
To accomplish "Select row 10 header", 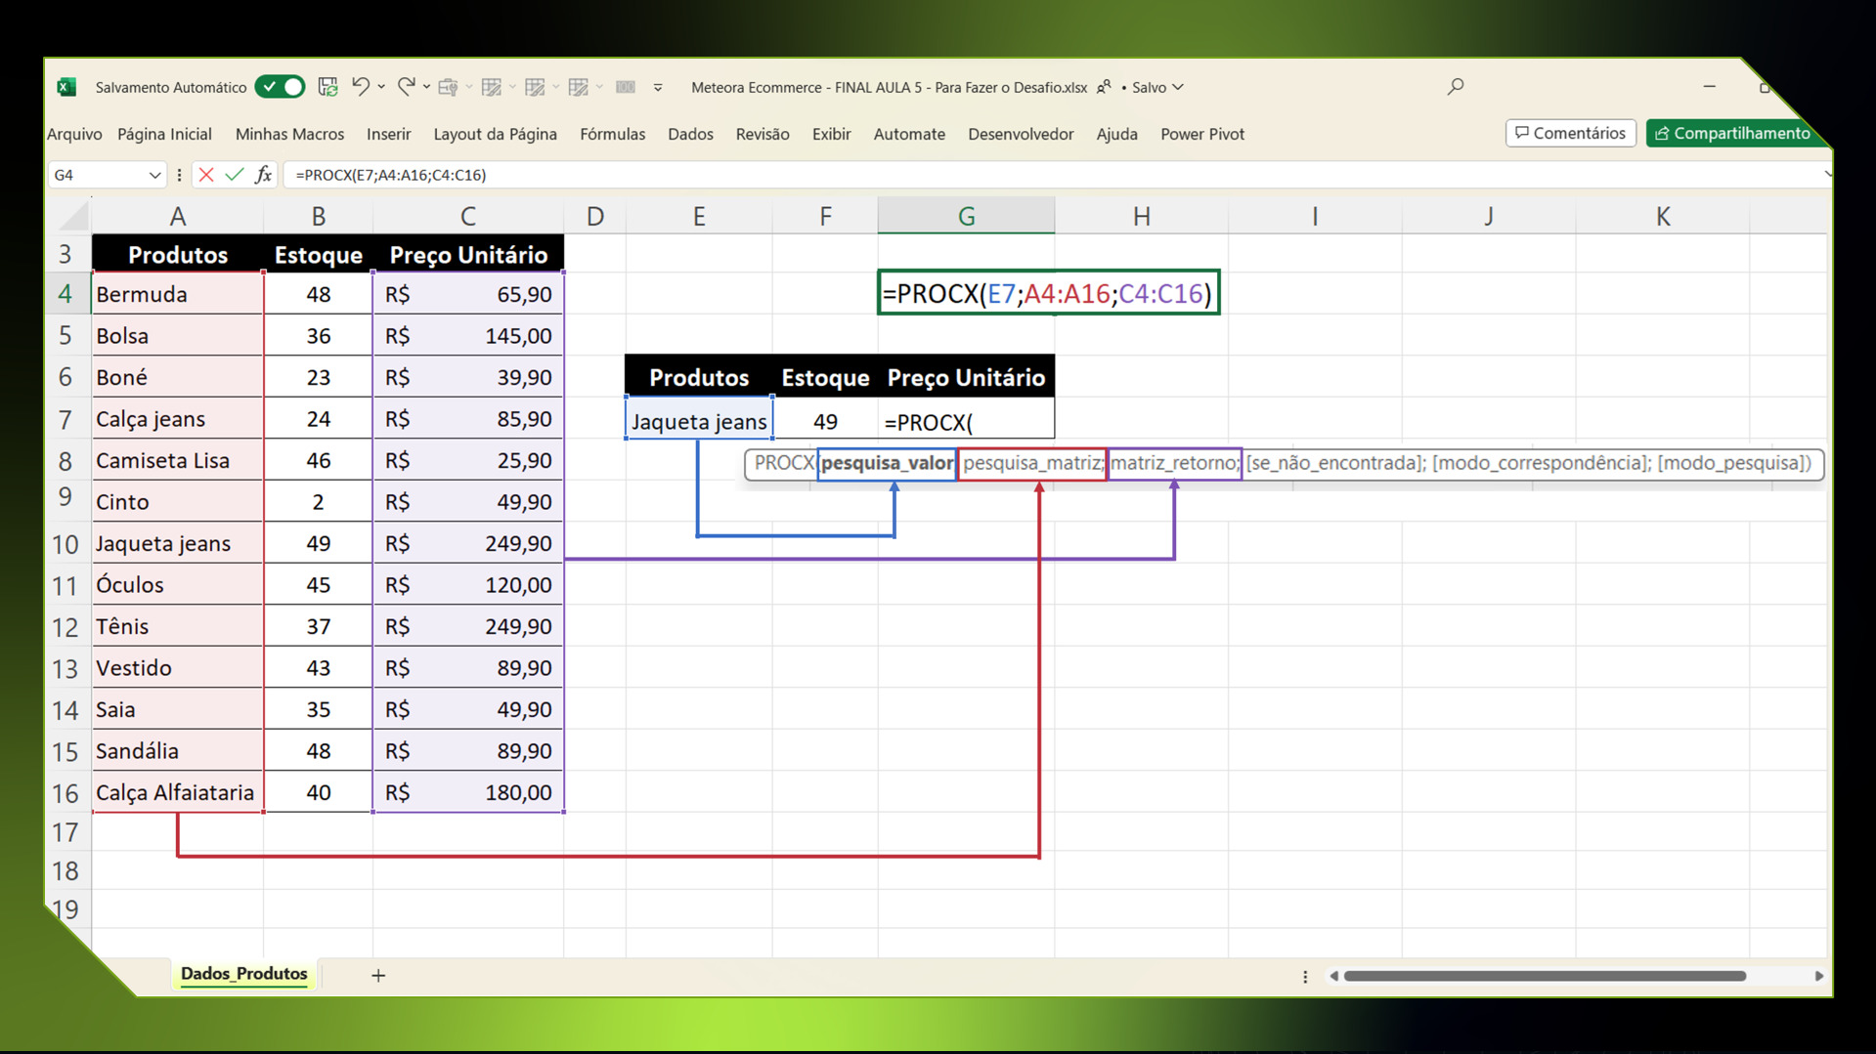I will click(x=65, y=543).
